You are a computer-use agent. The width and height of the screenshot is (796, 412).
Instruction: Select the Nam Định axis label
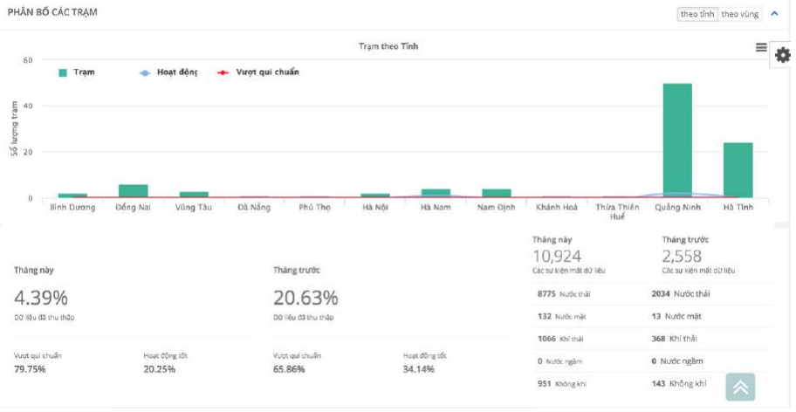(x=496, y=207)
